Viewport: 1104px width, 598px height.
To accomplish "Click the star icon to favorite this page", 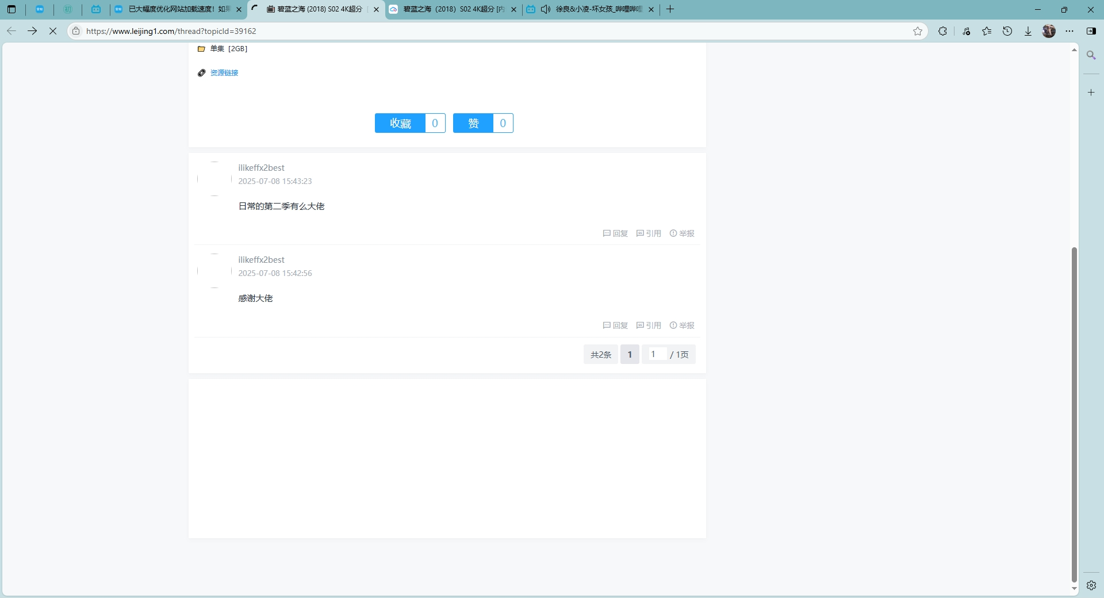I will 917,31.
